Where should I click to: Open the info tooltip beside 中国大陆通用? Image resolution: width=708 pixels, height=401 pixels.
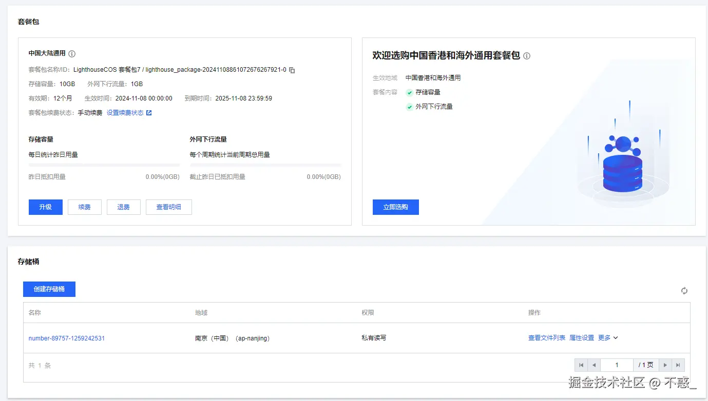tap(71, 53)
